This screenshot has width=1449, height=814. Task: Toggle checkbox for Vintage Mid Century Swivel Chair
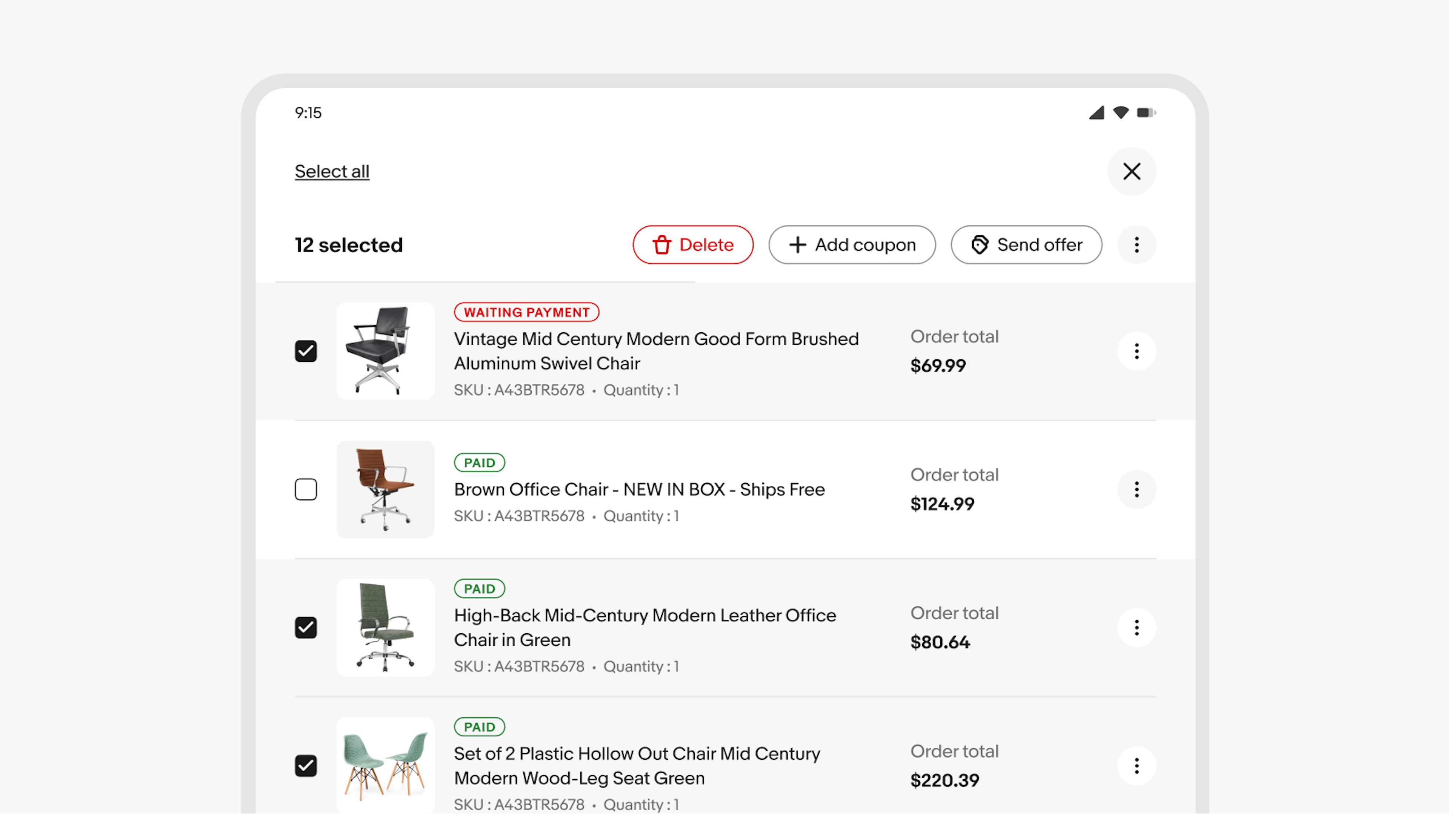(306, 350)
